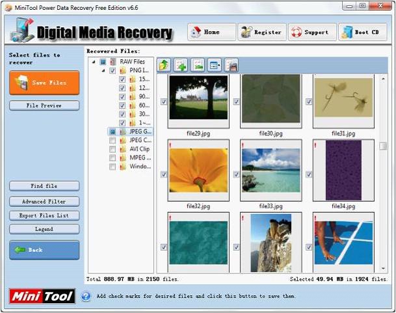Click the MiniTool logo at bottom left

(x=42, y=296)
